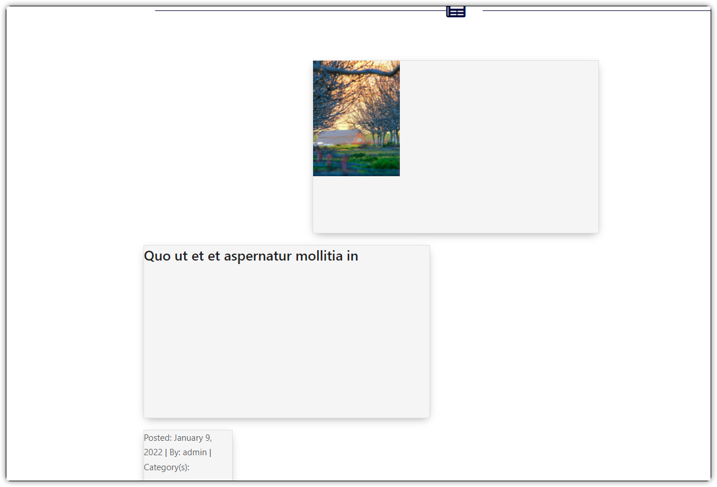Open the post "Quo ut et et aspernatur mollitia in"
Image resolution: width=717 pixels, height=487 pixels.
[x=251, y=256]
